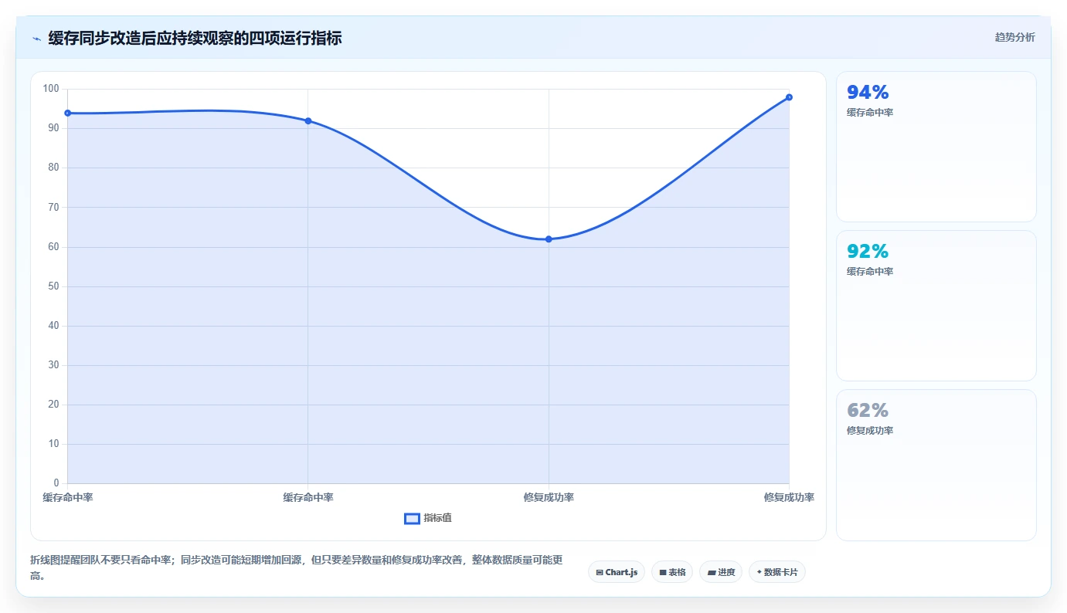Click the highest chart data point at 98
The image size is (1067, 613).
click(x=789, y=97)
